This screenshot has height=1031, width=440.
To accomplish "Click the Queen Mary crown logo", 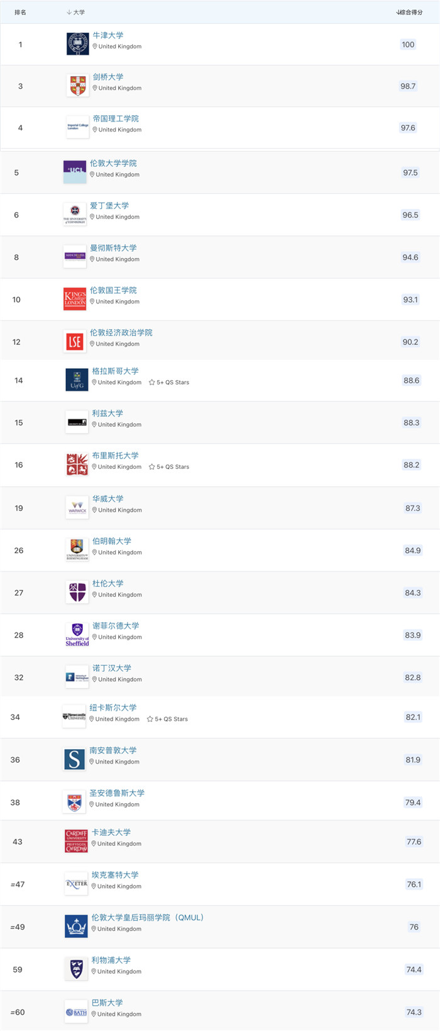I will pyautogui.click(x=77, y=927).
